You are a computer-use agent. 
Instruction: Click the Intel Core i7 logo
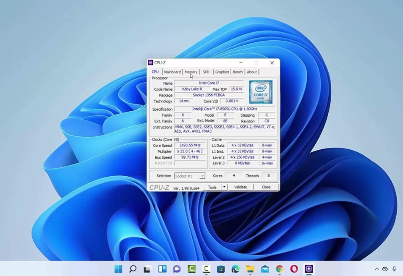(x=261, y=92)
